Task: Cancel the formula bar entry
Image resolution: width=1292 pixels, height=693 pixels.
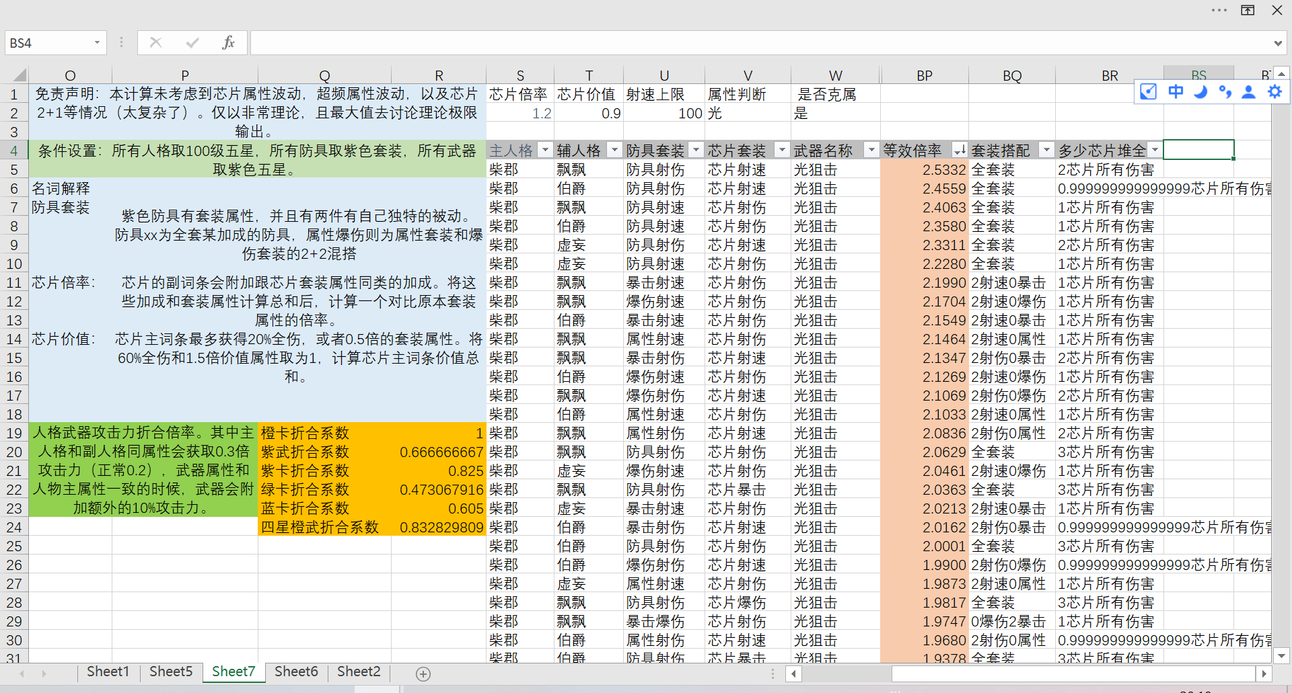Action: tap(155, 42)
